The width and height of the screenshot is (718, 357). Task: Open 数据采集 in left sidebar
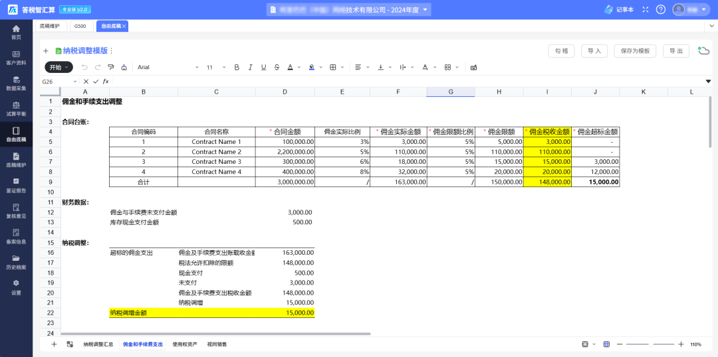16,83
